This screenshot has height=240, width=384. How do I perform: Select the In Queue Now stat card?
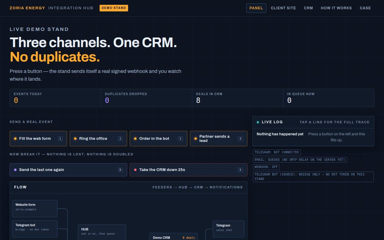pos(328,98)
